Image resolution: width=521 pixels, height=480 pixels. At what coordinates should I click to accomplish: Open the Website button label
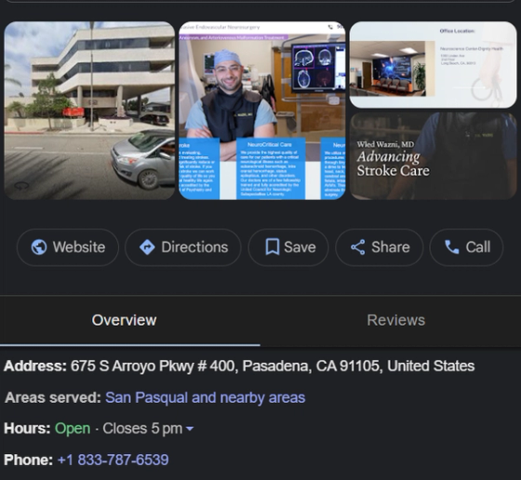pyautogui.click(x=79, y=247)
